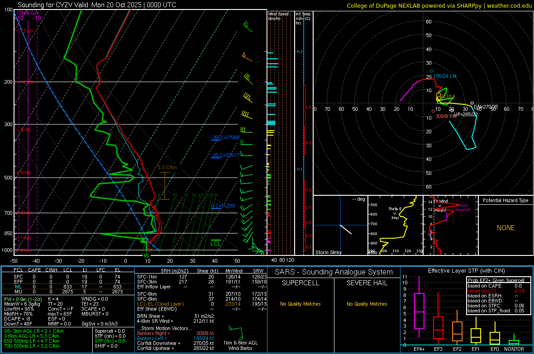Click the College of DuPage NEXLAB credit line
534x354 pixels.
439,5
